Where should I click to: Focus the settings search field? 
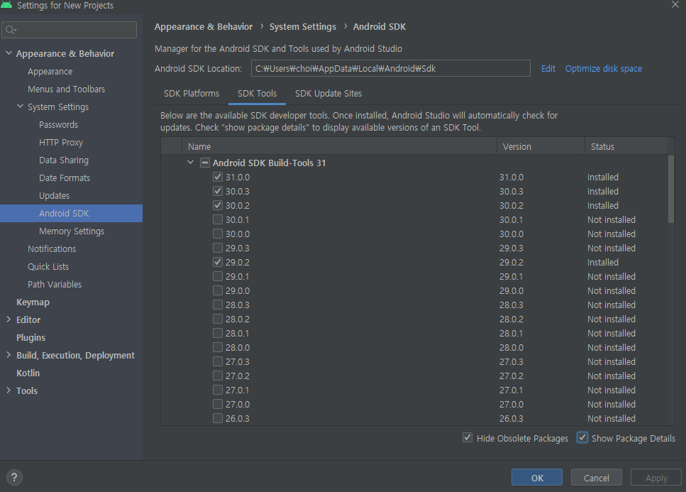69,30
